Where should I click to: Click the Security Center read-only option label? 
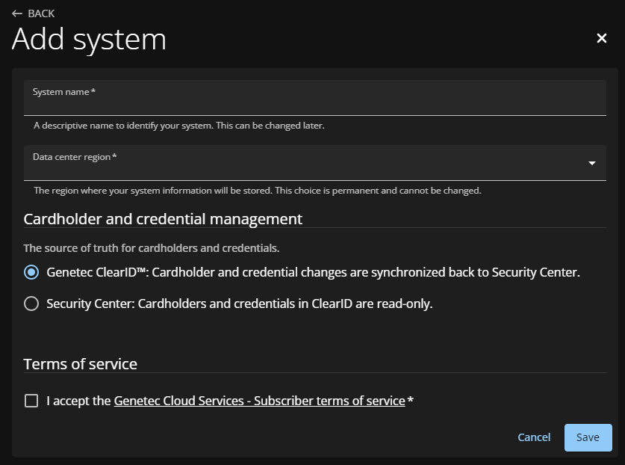[239, 304]
